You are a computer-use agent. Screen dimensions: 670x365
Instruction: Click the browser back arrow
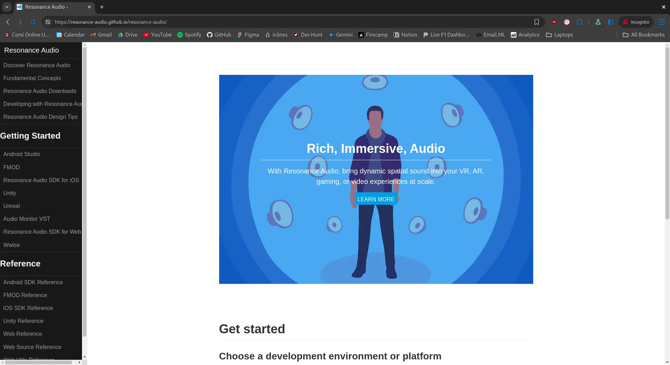click(8, 22)
